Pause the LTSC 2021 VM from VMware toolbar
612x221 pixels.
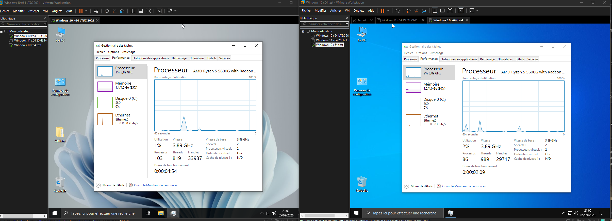pos(81,11)
